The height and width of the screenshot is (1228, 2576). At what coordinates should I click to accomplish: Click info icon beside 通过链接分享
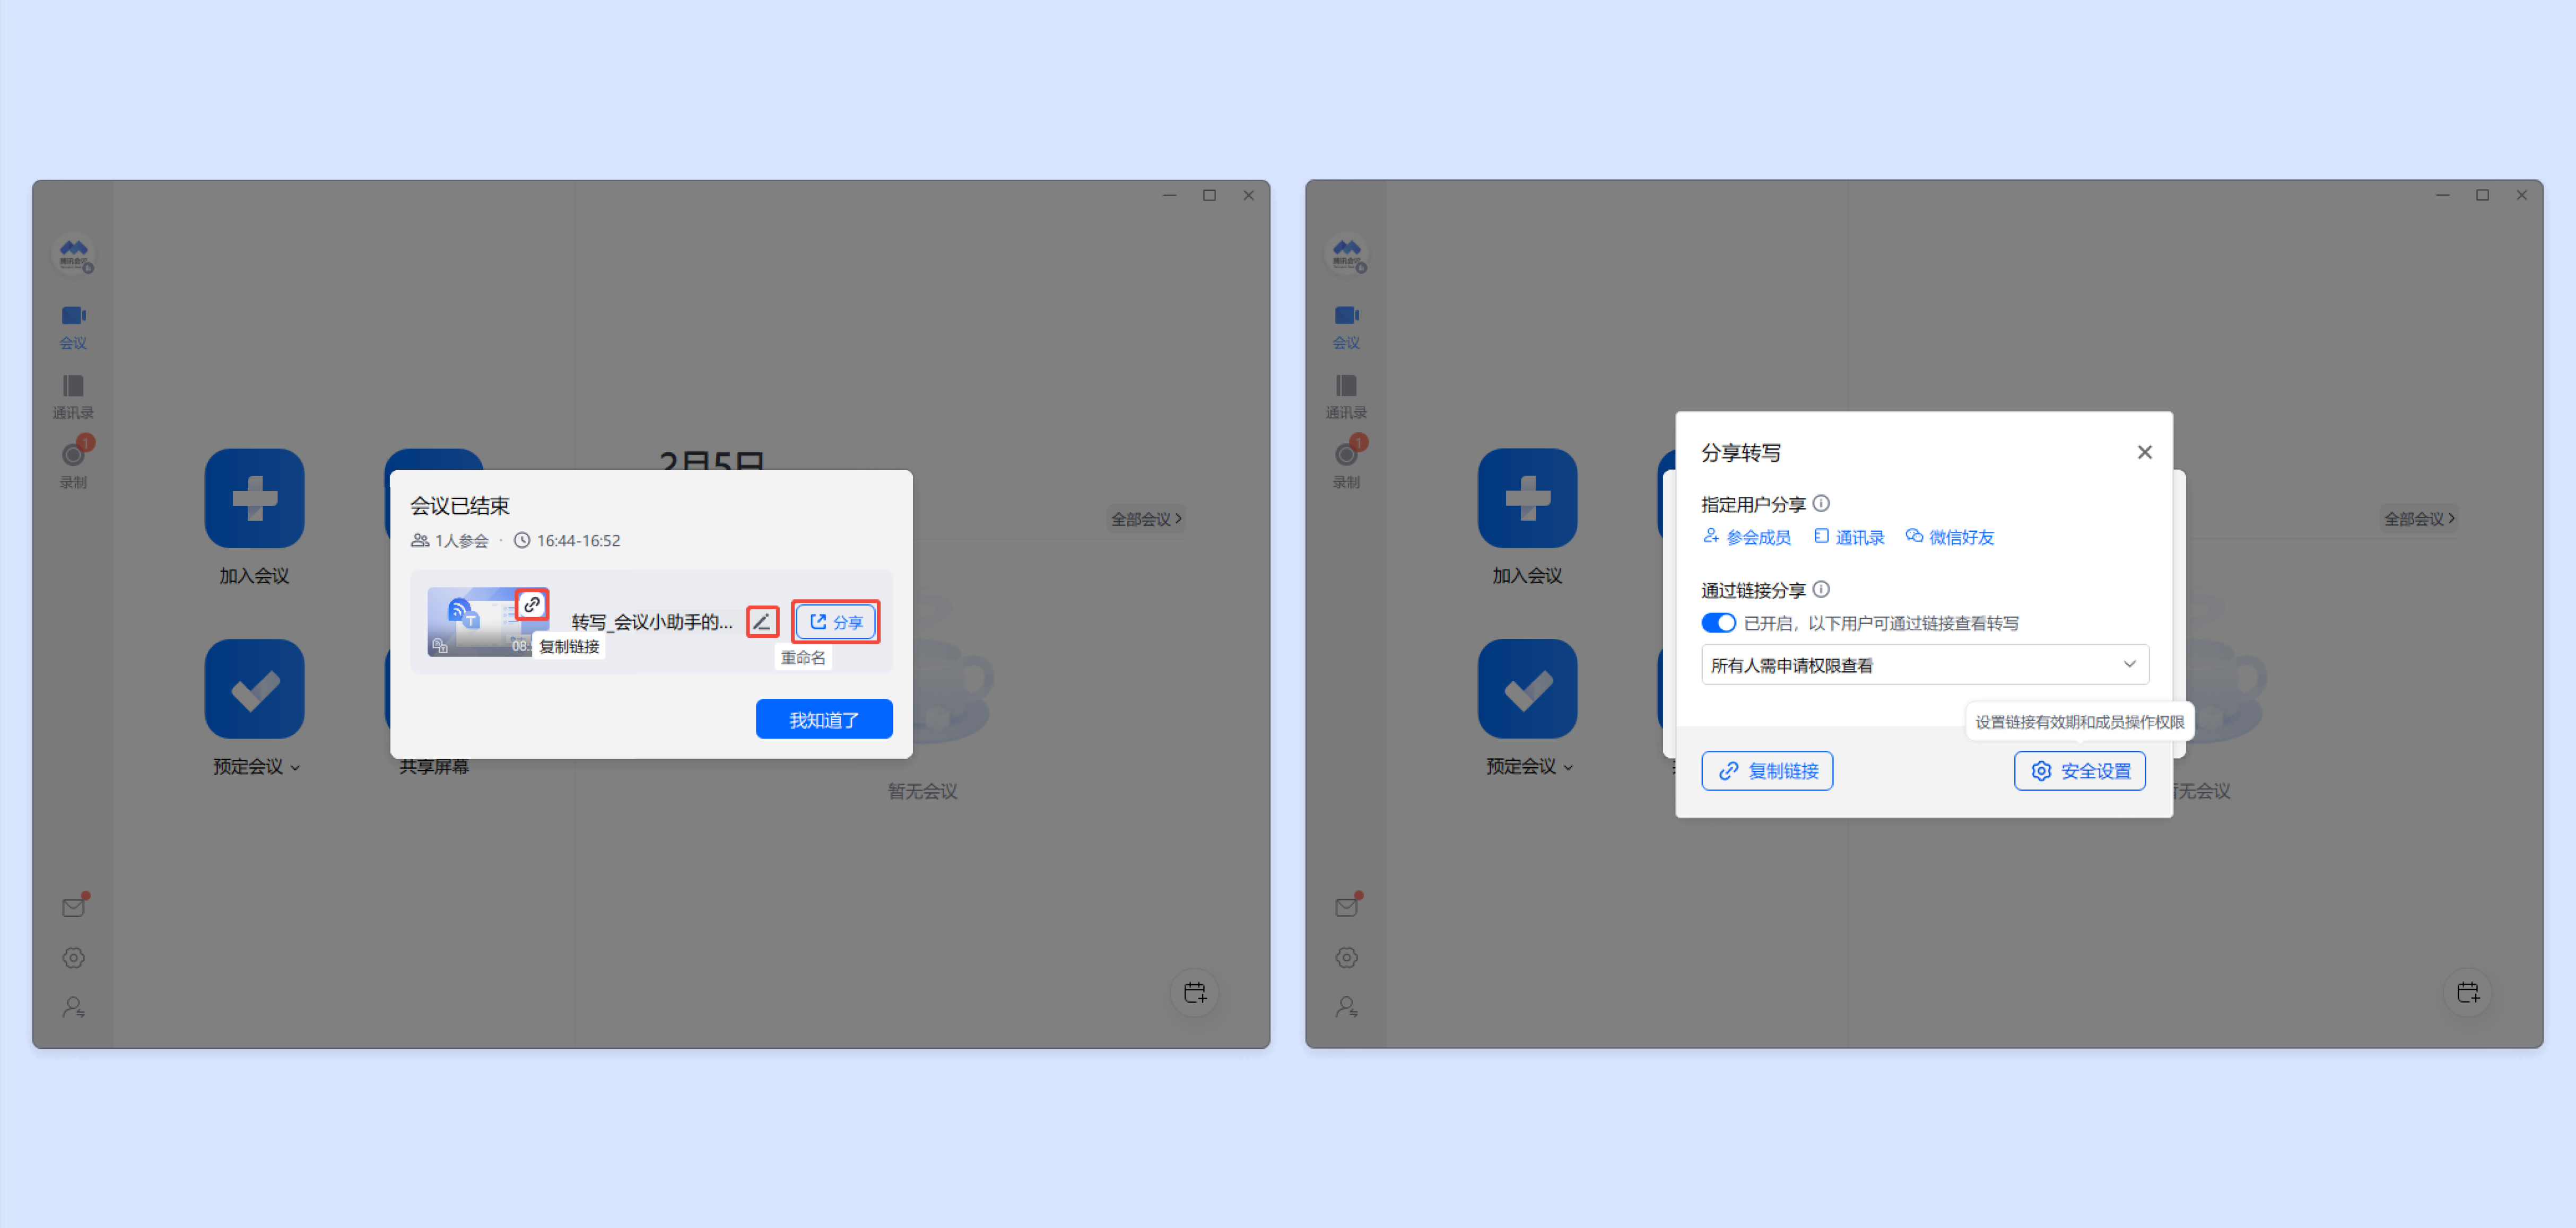1820,590
